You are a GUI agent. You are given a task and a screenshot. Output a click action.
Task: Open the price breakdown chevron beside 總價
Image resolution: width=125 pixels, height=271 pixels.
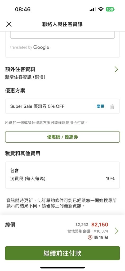pyautogui.click(x=117, y=231)
